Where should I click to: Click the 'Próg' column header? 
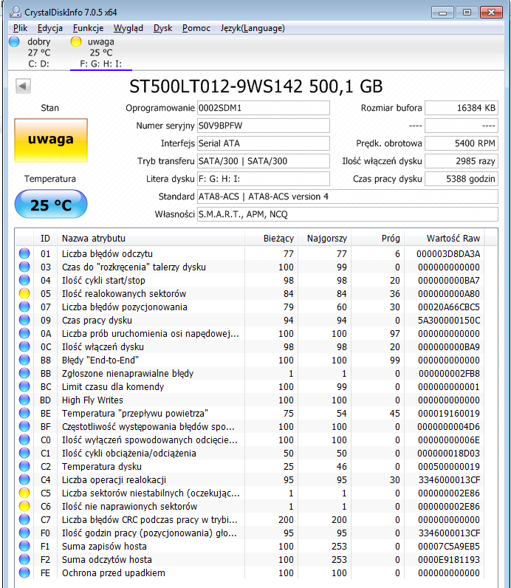[378, 239]
